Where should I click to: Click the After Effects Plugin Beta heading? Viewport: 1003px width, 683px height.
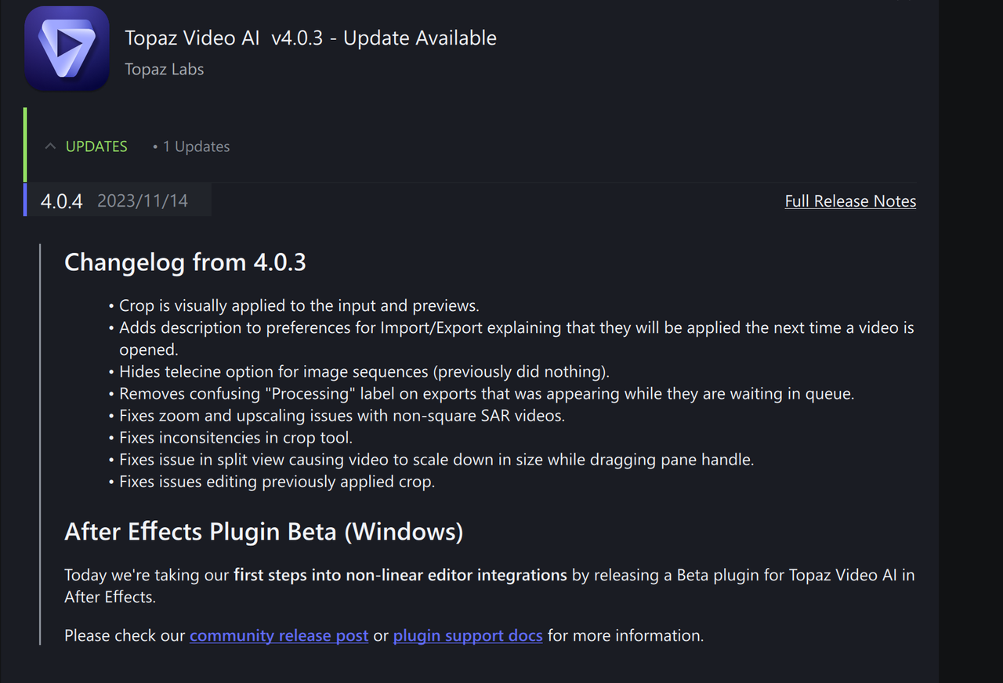(263, 531)
